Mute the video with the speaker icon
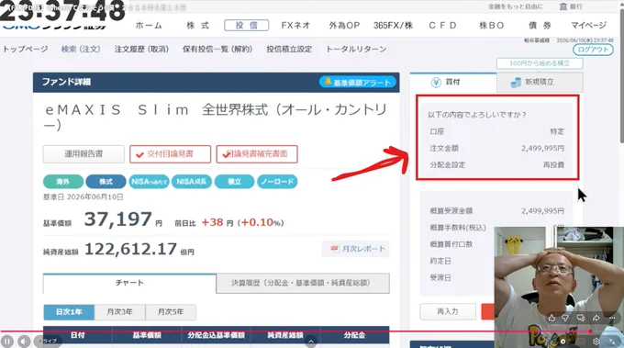This screenshot has height=348, width=624. (24, 342)
